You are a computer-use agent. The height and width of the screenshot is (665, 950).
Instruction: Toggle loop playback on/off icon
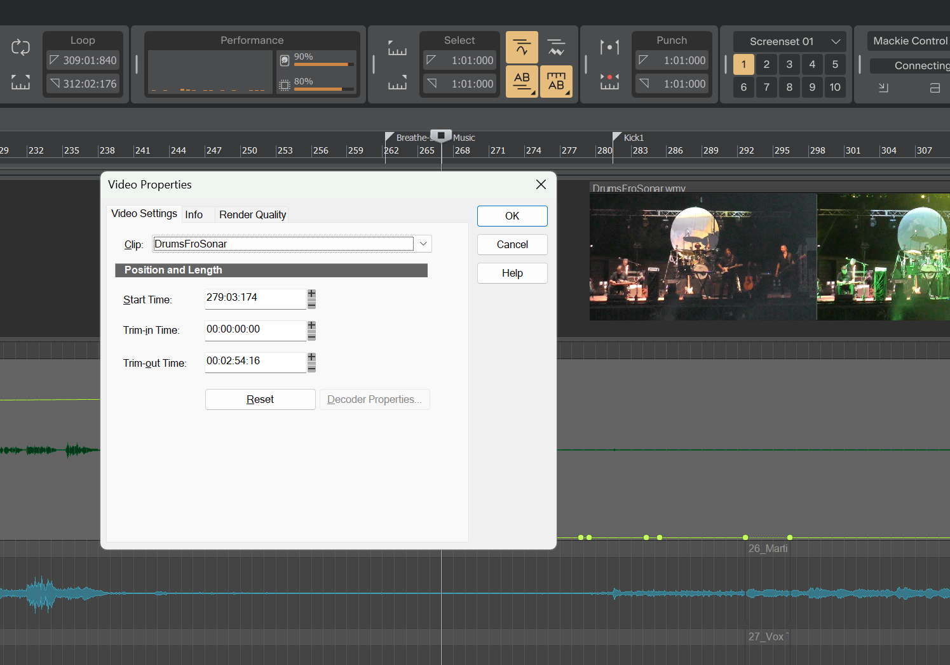point(20,48)
